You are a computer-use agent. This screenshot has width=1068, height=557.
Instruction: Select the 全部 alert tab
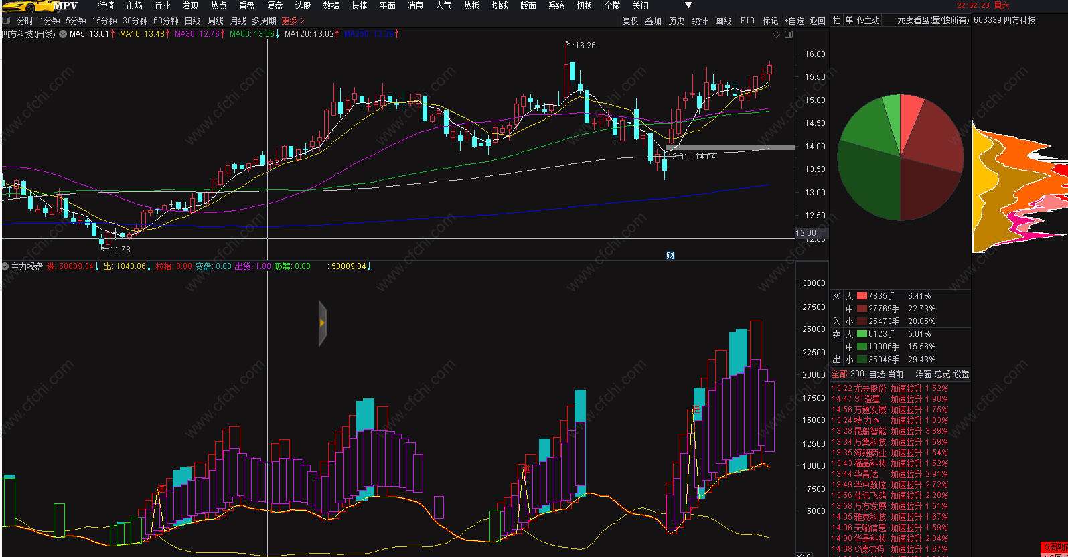tap(840, 374)
